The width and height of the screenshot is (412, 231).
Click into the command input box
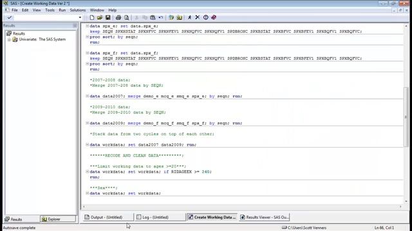[46, 17]
